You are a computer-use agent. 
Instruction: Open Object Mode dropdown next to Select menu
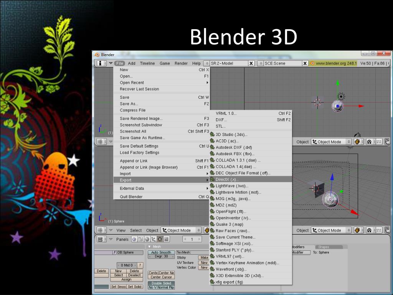pos(181,230)
